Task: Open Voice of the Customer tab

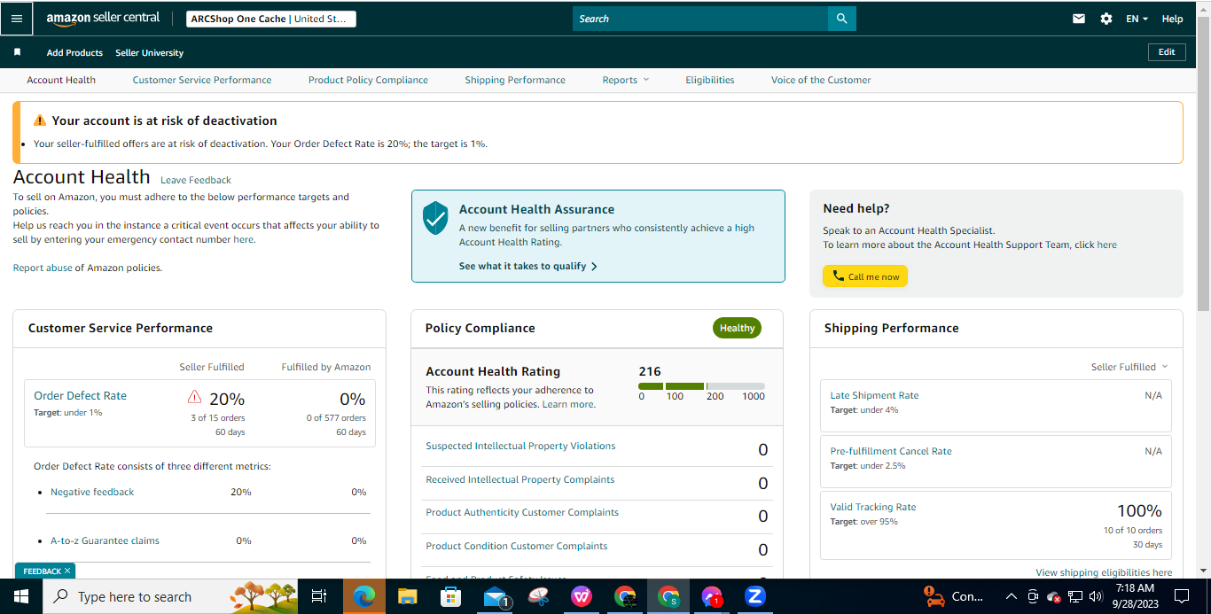Action: click(x=821, y=80)
